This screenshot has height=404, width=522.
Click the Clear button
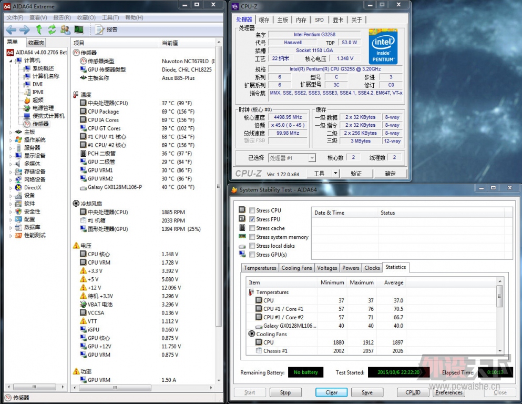click(331, 392)
